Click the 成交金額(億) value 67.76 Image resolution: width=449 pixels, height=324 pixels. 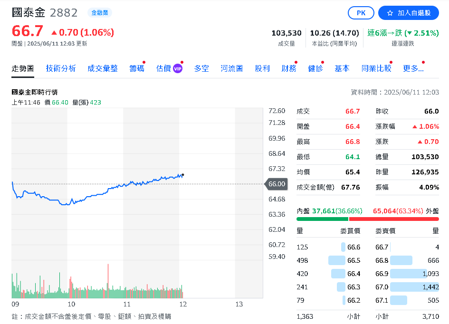pos(351,187)
